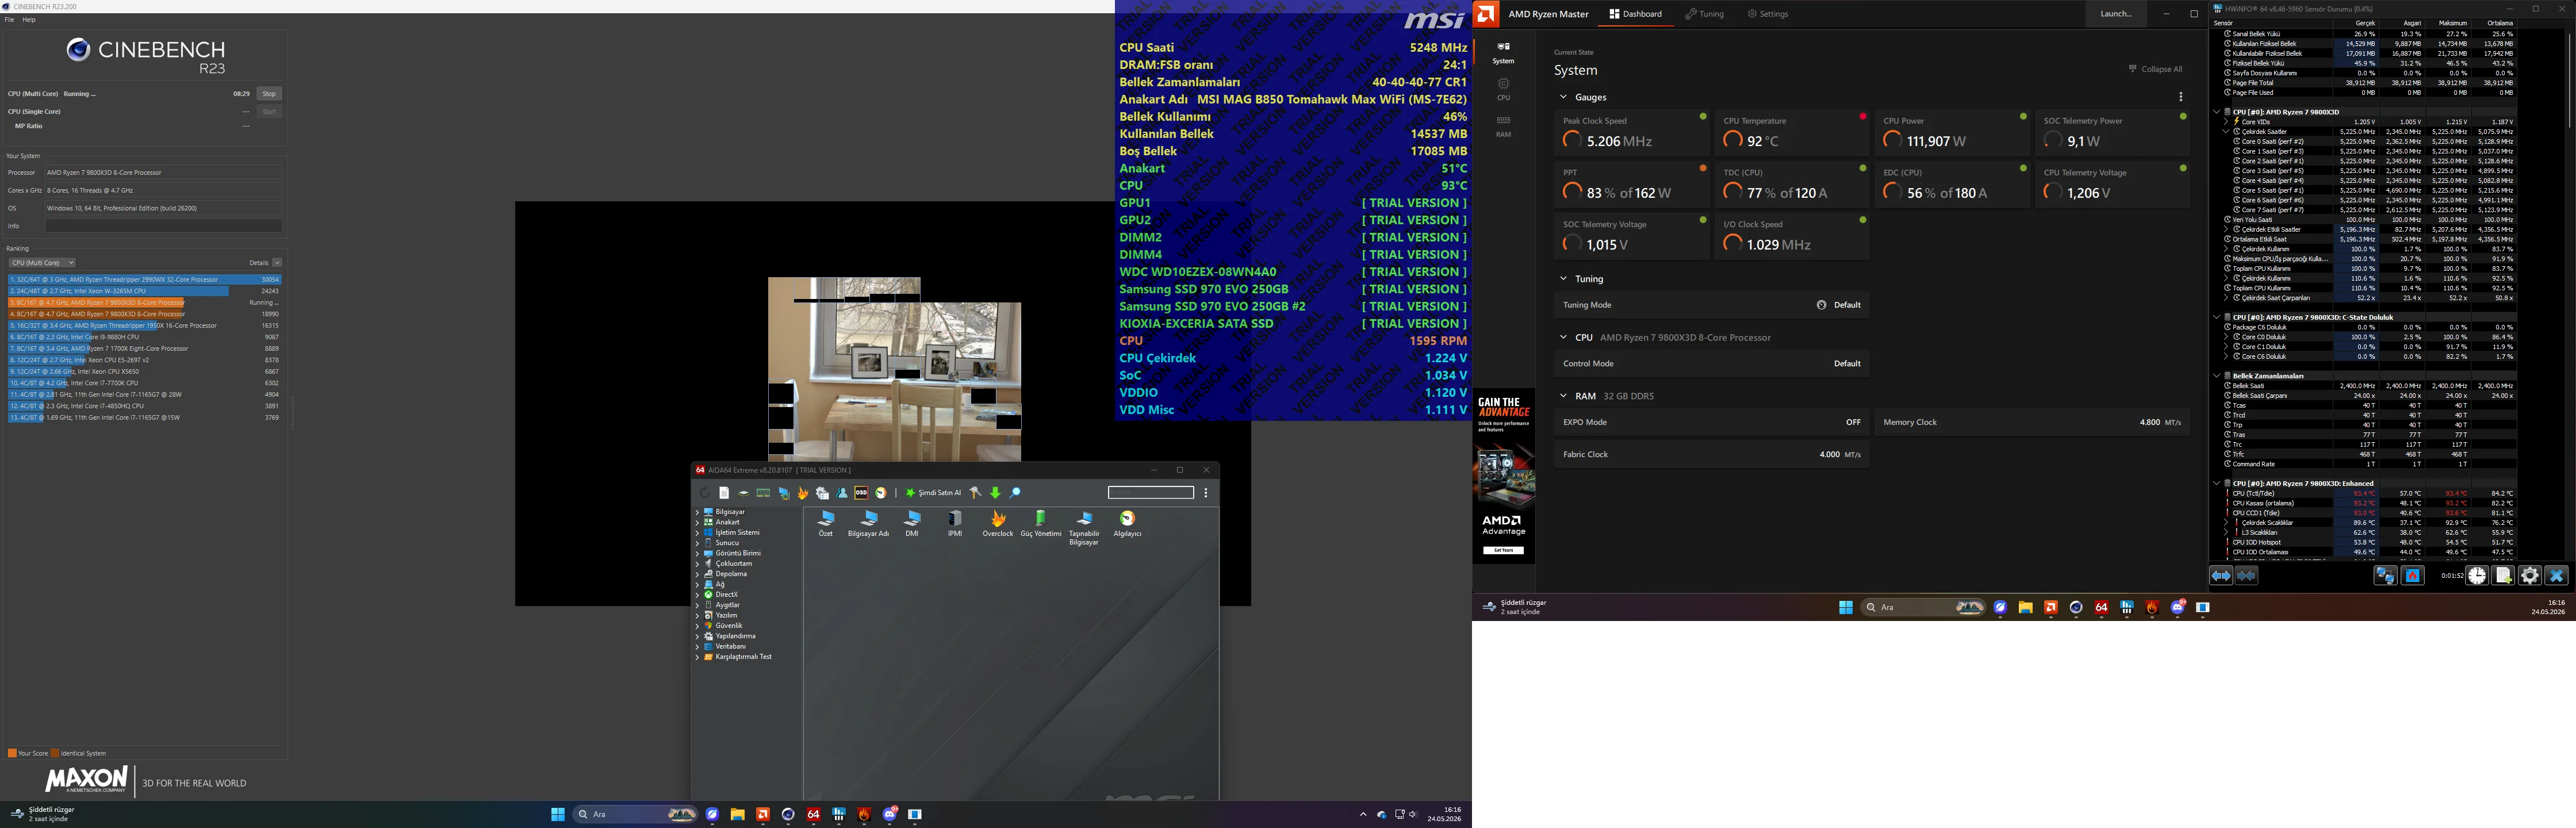Expand the Anakart node in AIDA64 tree

click(x=697, y=522)
